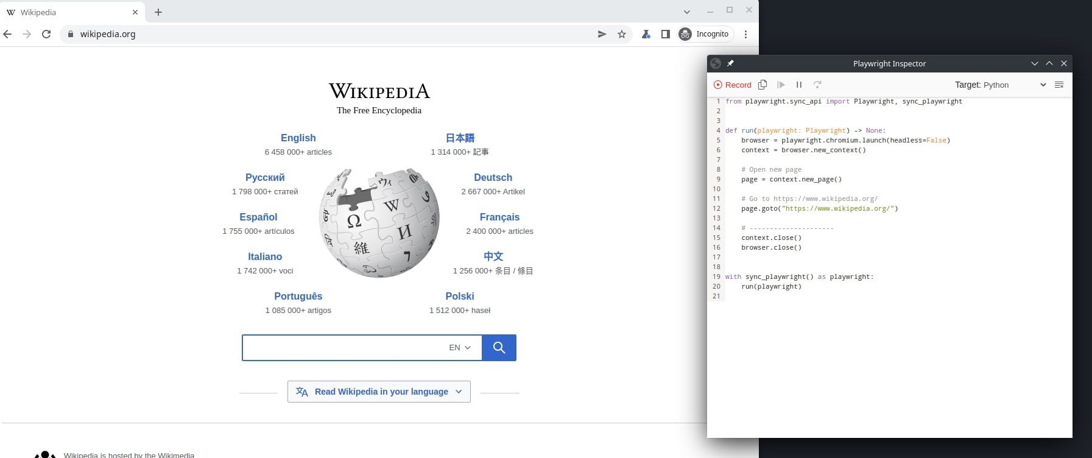Open a new tab with plus button

coord(158,12)
